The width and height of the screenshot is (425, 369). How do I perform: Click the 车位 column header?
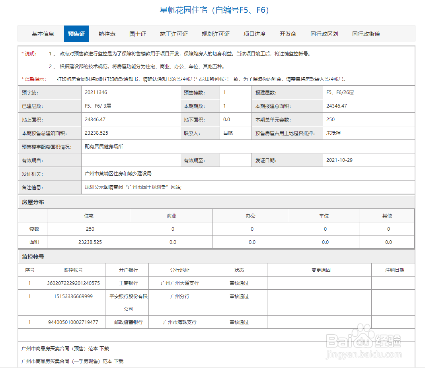coord(324,216)
